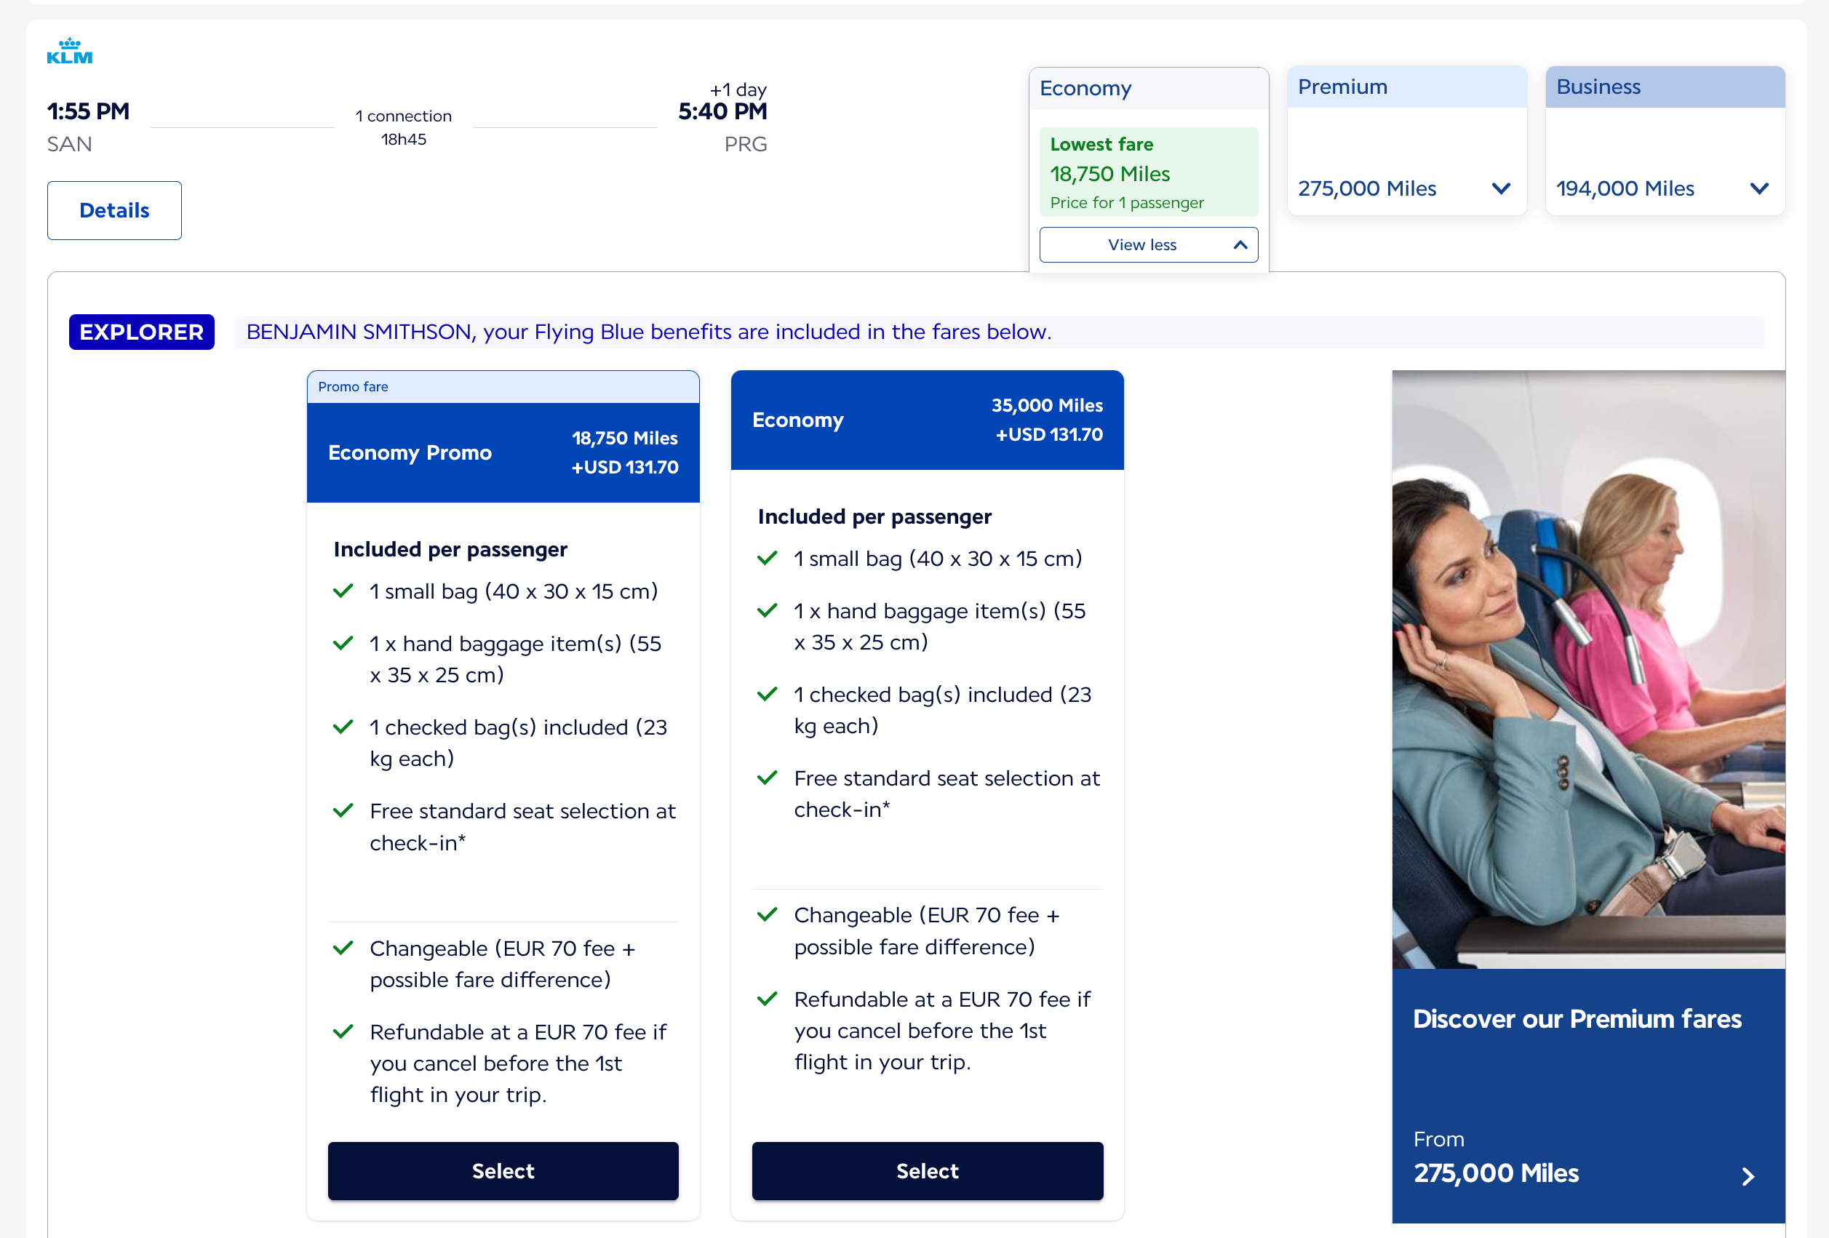Click the Premium fares arrow chevron

pyautogui.click(x=1748, y=1176)
